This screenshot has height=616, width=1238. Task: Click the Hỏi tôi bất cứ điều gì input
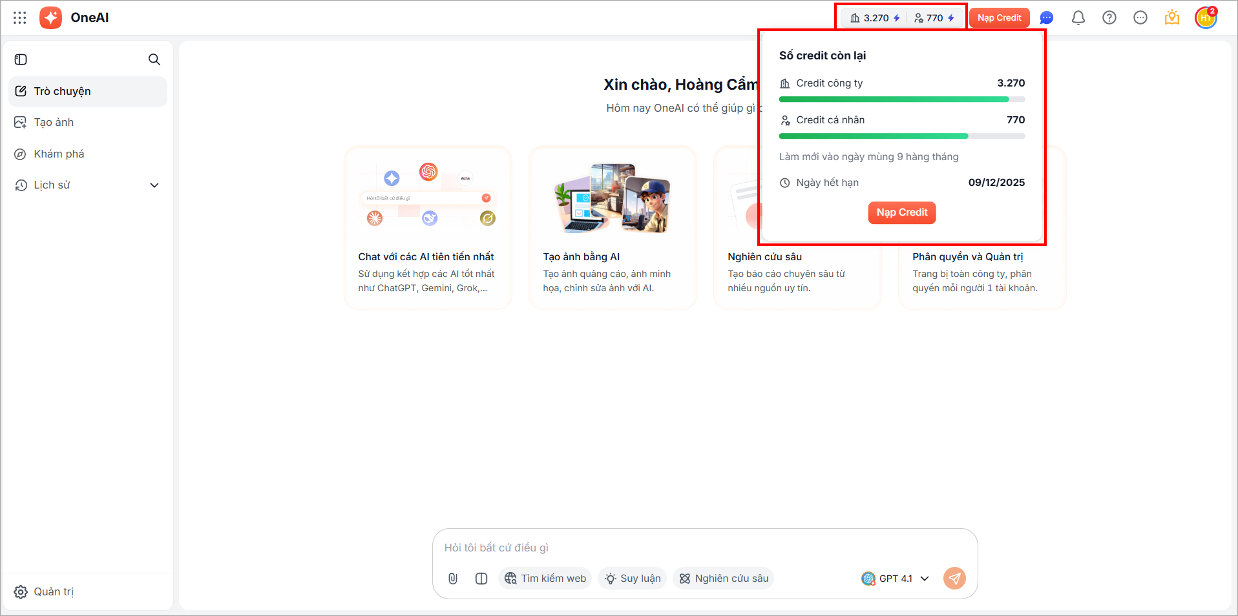[704, 548]
